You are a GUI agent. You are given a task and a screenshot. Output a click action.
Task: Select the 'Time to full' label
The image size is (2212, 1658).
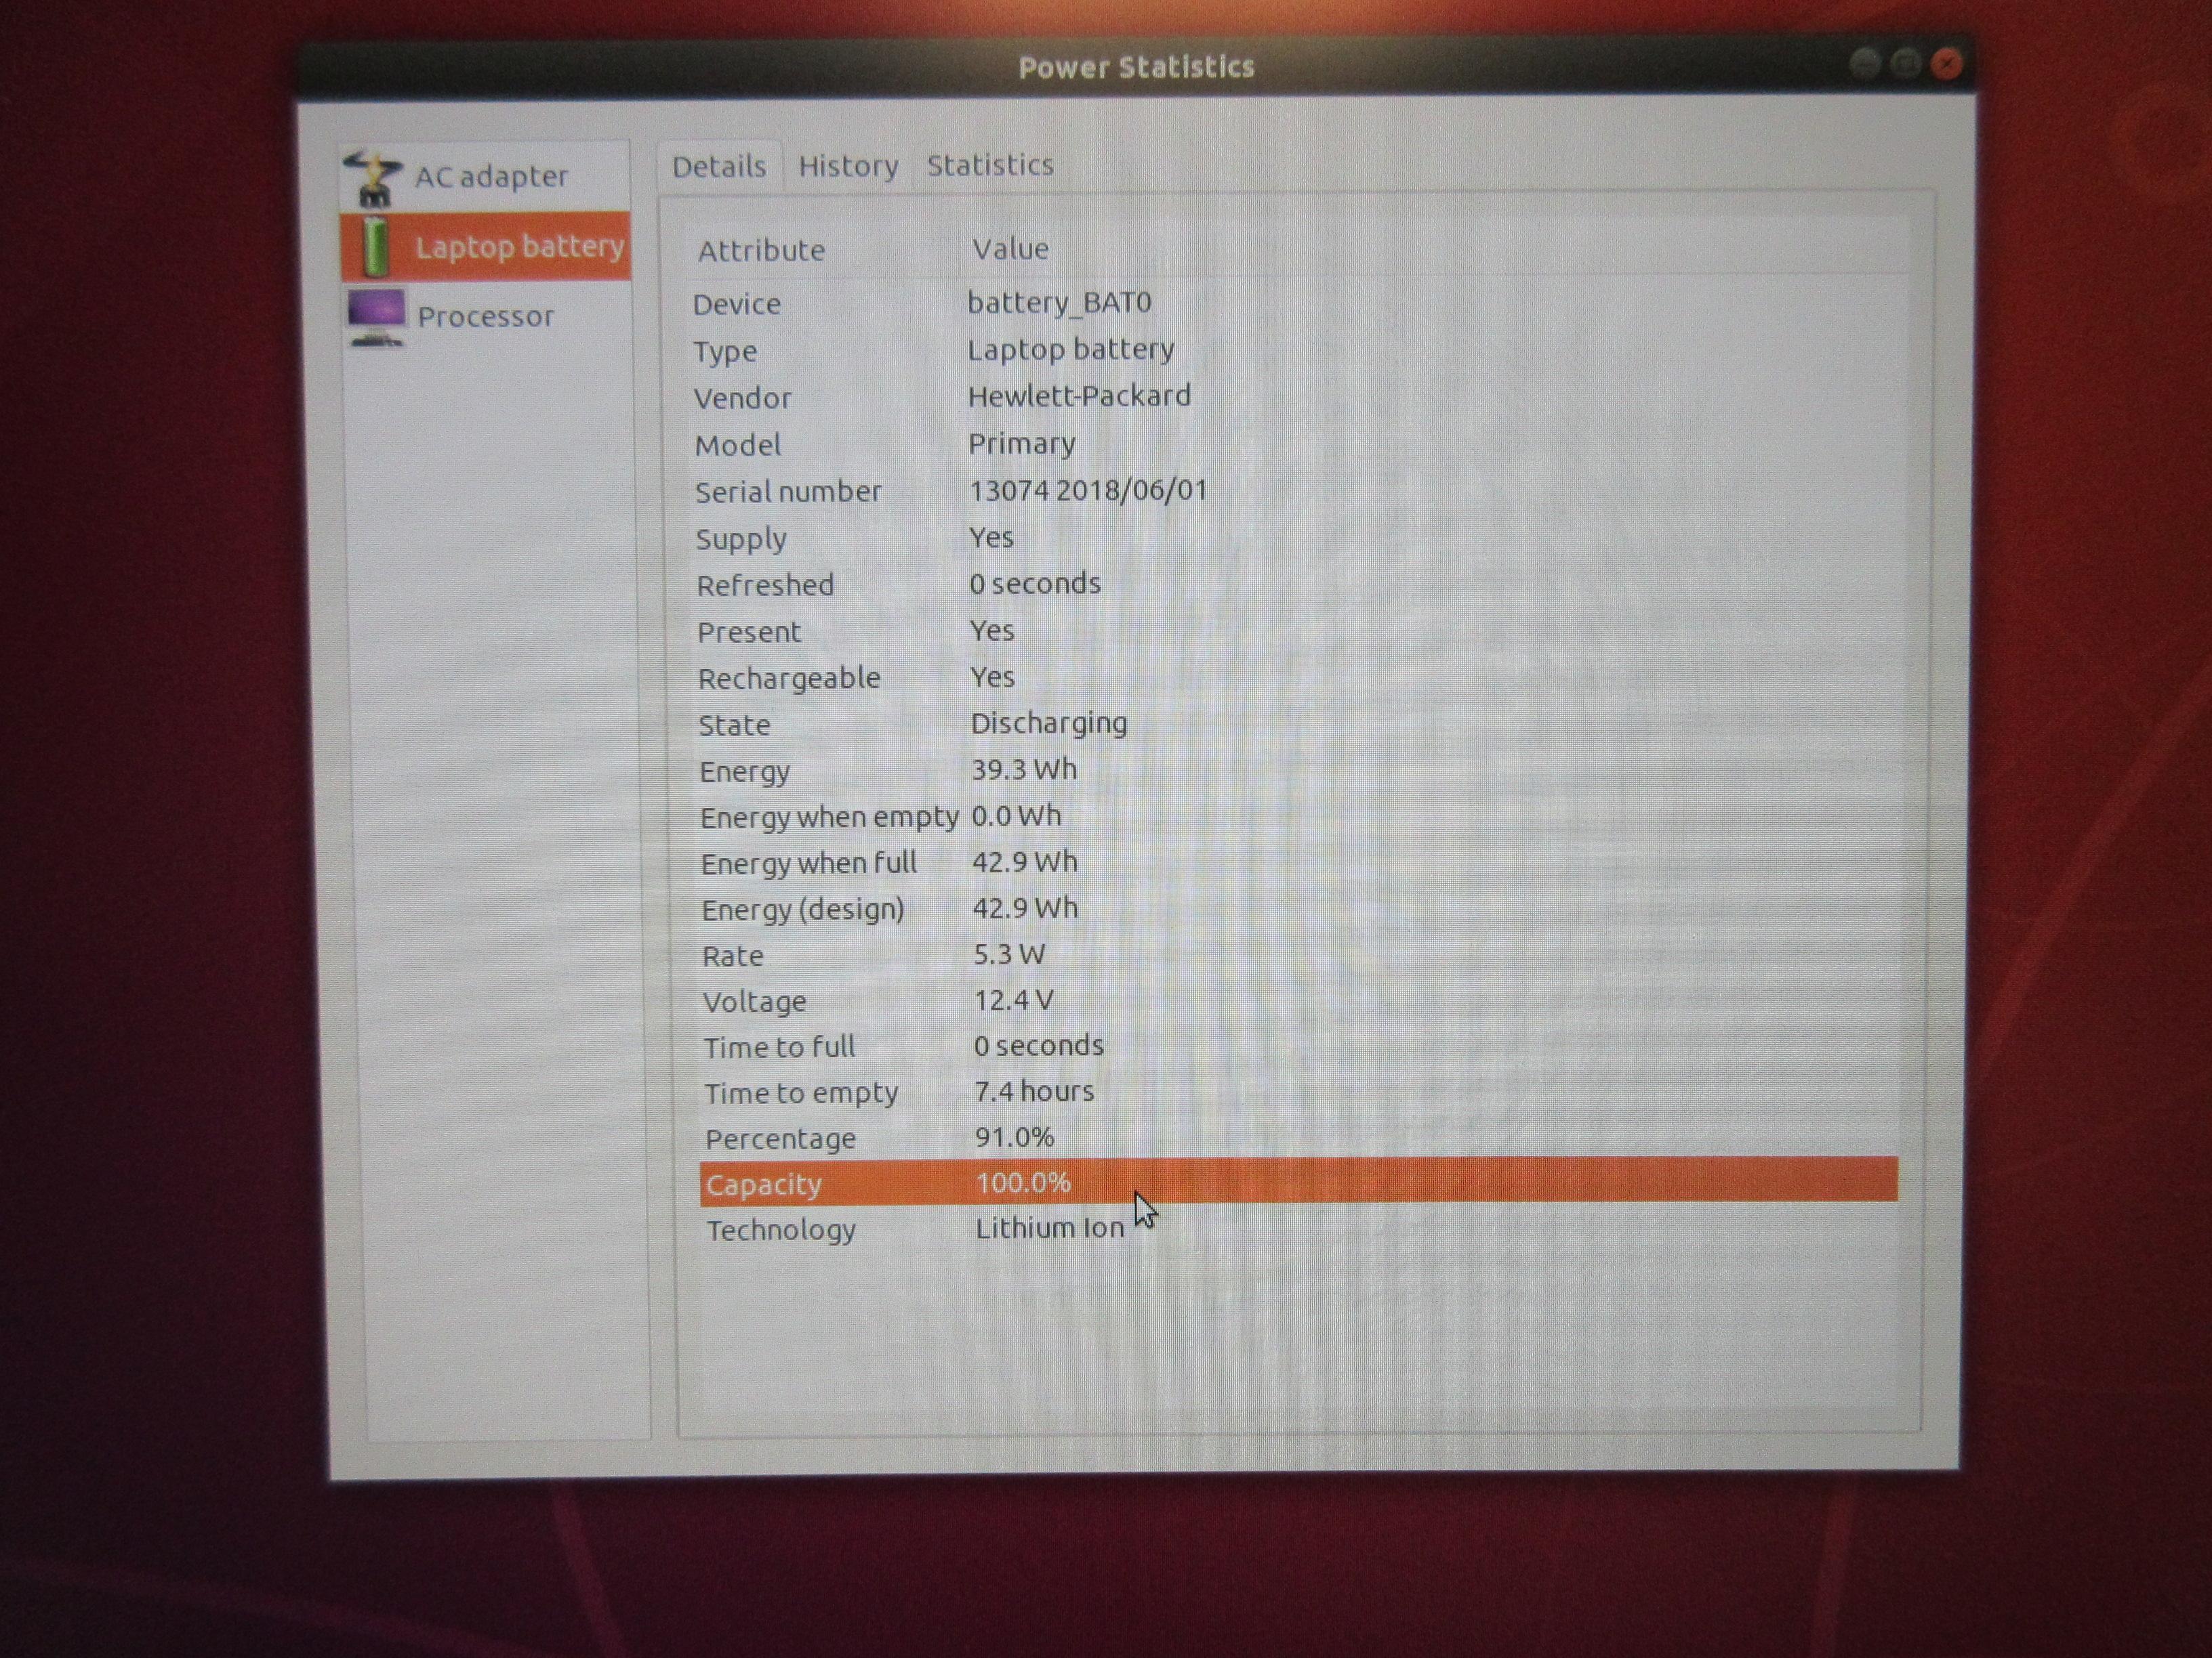779,1047
